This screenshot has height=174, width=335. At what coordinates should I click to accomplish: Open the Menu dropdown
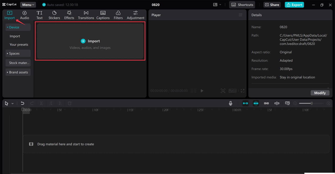pos(28,5)
